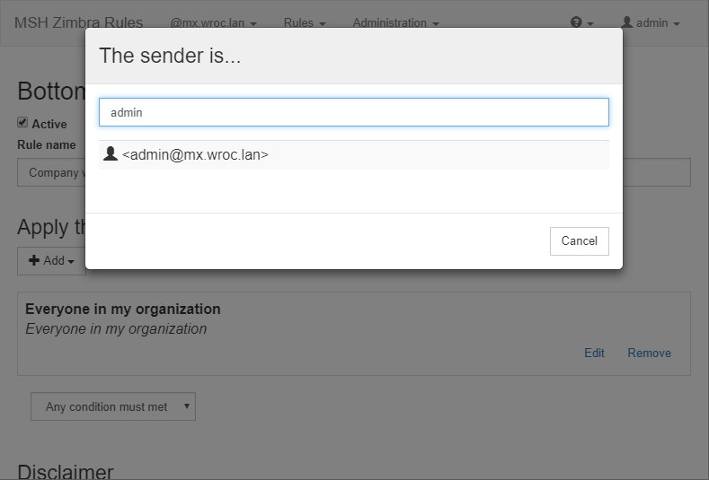
Task: Cancel the sender selection dialog
Action: click(580, 241)
